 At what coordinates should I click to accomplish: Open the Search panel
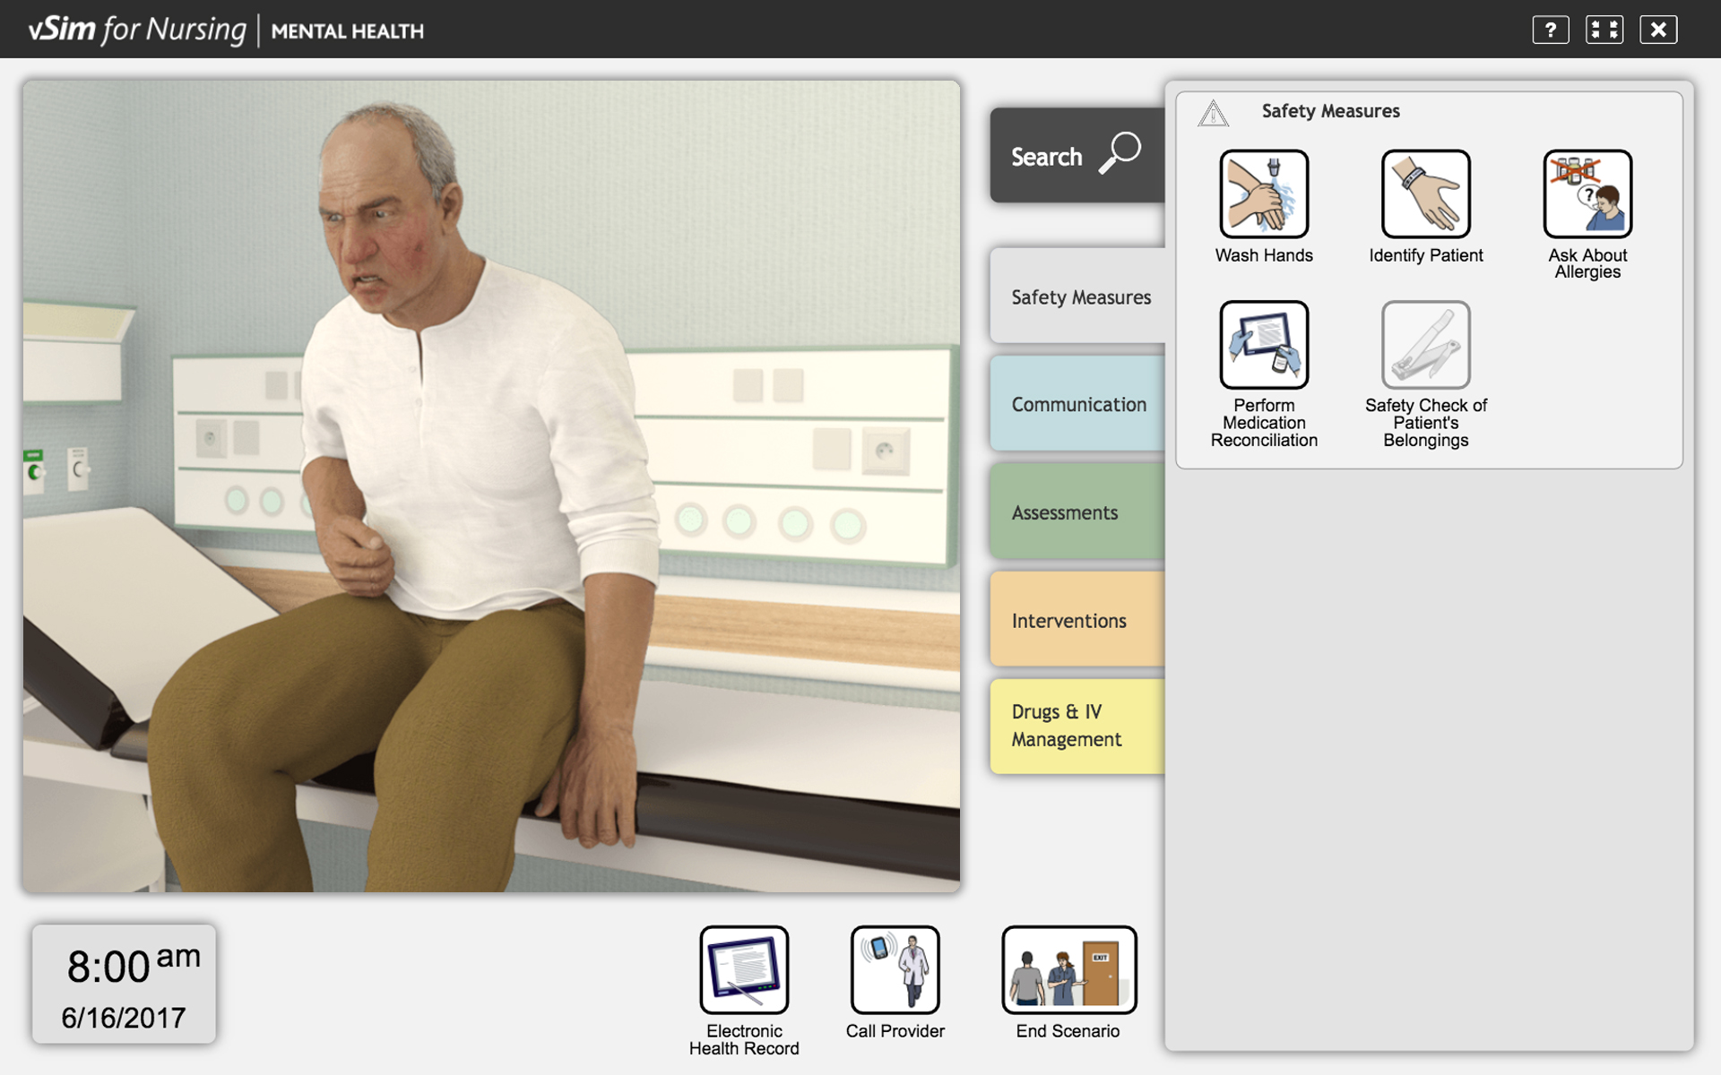(x=1077, y=156)
